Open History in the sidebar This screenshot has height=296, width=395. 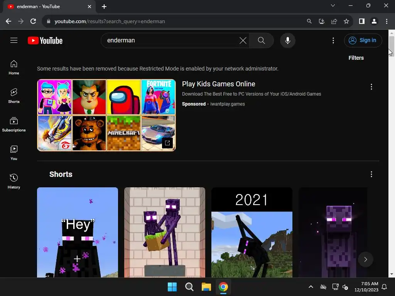pos(14,182)
